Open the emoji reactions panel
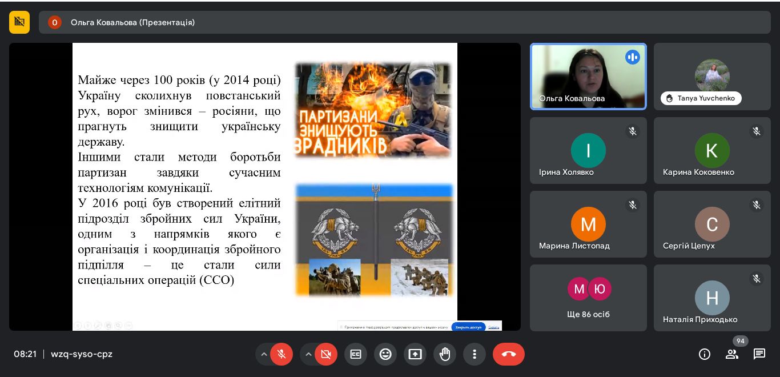780x377 pixels. [x=385, y=354]
